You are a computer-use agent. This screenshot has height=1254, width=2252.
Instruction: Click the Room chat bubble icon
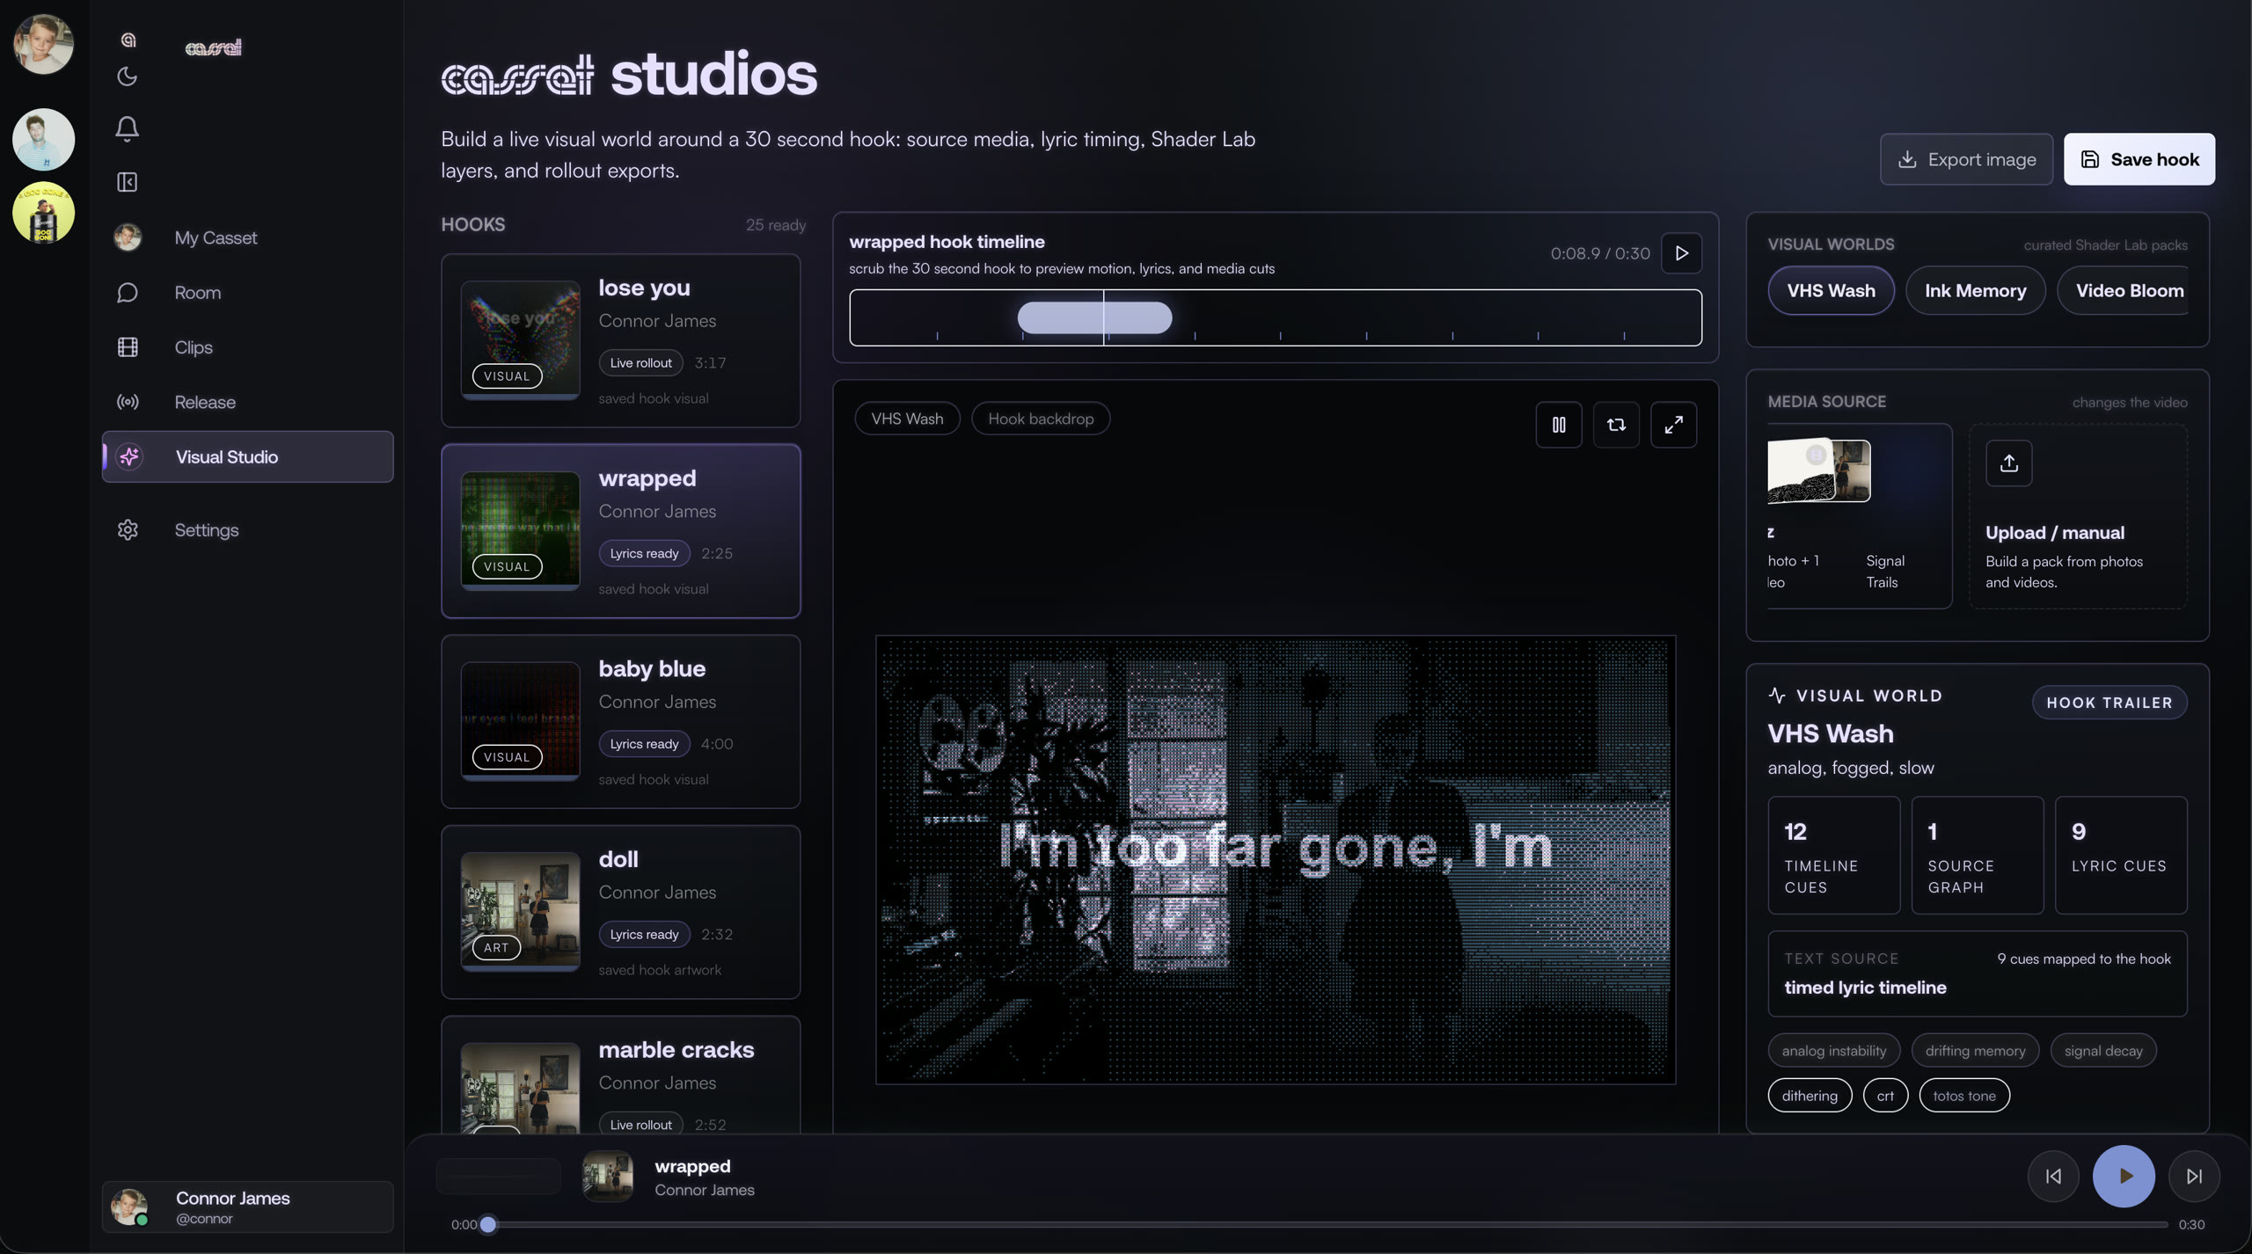(x=128, y=293)
